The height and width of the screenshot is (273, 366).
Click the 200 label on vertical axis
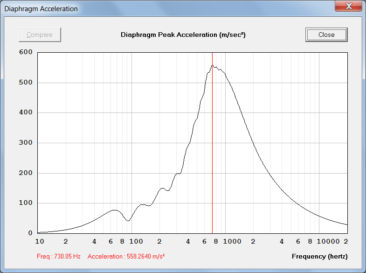[26, 173]
